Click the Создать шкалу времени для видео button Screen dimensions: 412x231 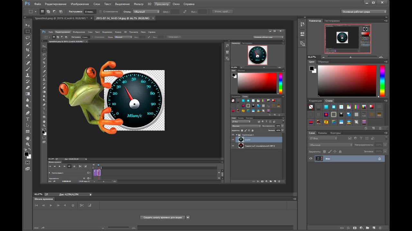point(163,218)
